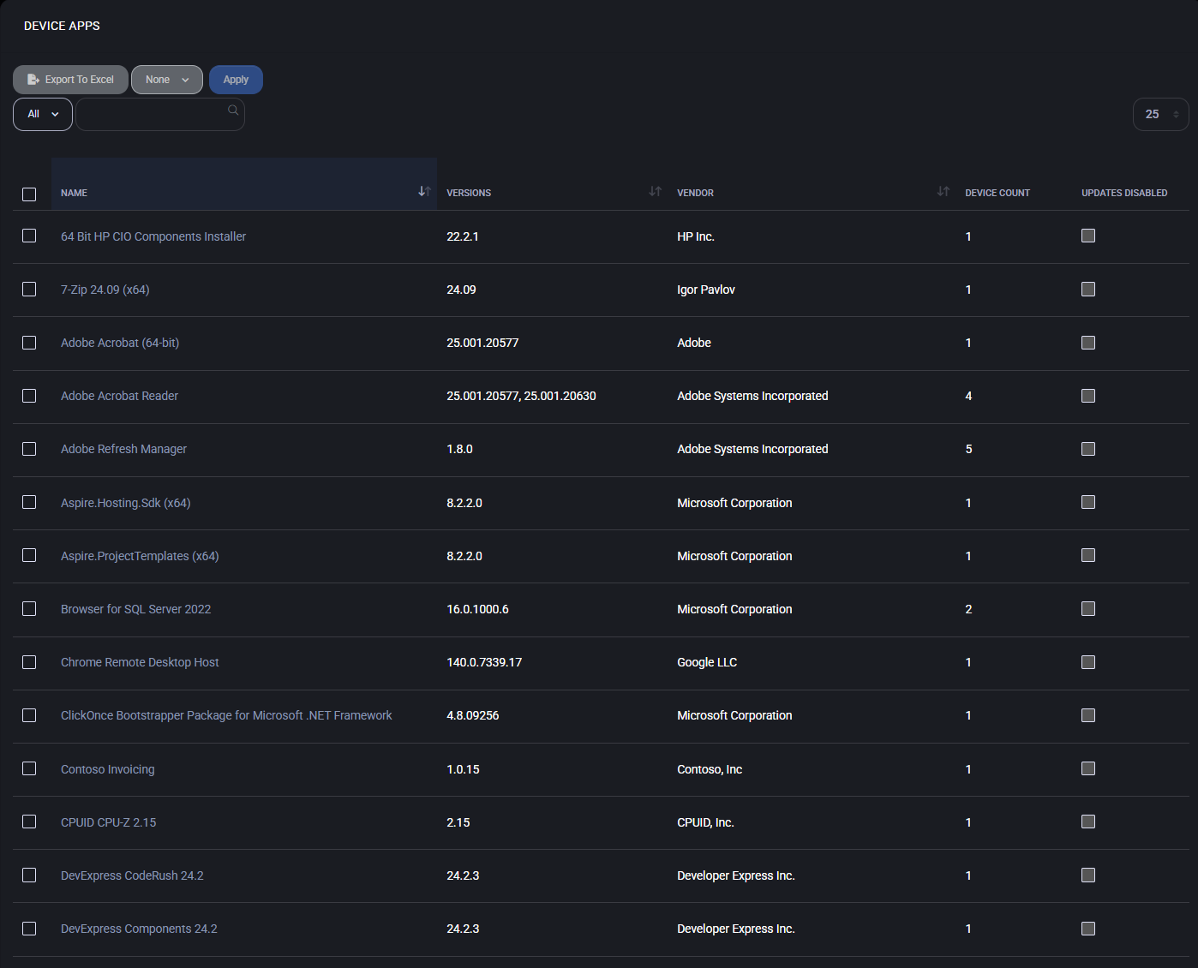Screen dimensions: 1198x968
Task: Open 64 Bit HP CIO Components Installer link
Action: click(153, 236)
